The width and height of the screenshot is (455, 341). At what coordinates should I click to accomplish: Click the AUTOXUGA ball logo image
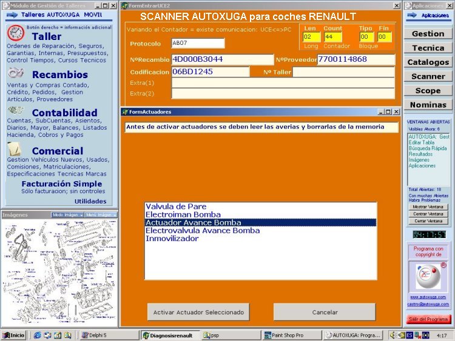[x=428, y=276]
